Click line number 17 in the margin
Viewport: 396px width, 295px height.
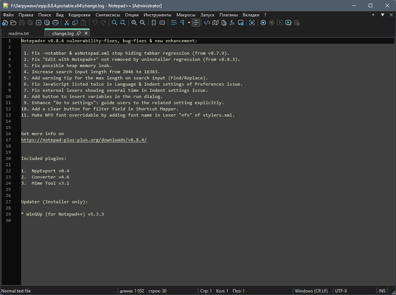pos(8,140)
